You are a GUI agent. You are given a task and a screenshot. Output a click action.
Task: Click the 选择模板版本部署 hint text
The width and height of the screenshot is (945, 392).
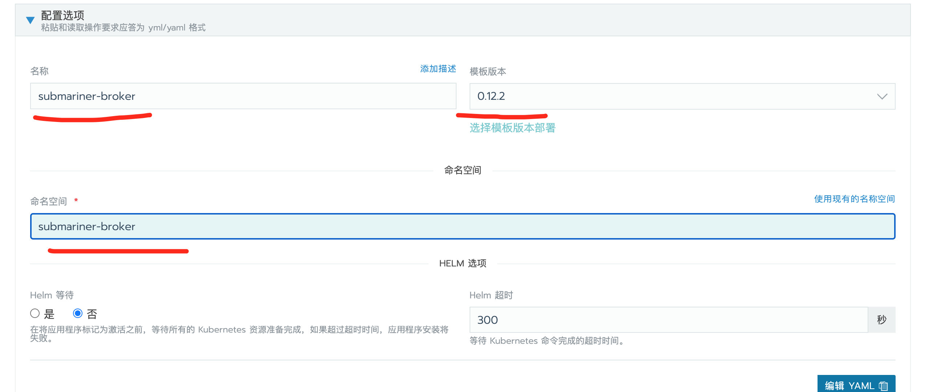coord(512,128)
